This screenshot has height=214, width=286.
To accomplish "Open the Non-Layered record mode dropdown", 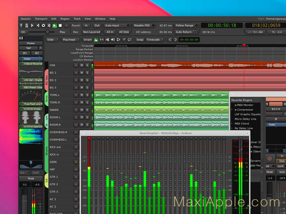I will pyautogui.click(x=92, y=32).
